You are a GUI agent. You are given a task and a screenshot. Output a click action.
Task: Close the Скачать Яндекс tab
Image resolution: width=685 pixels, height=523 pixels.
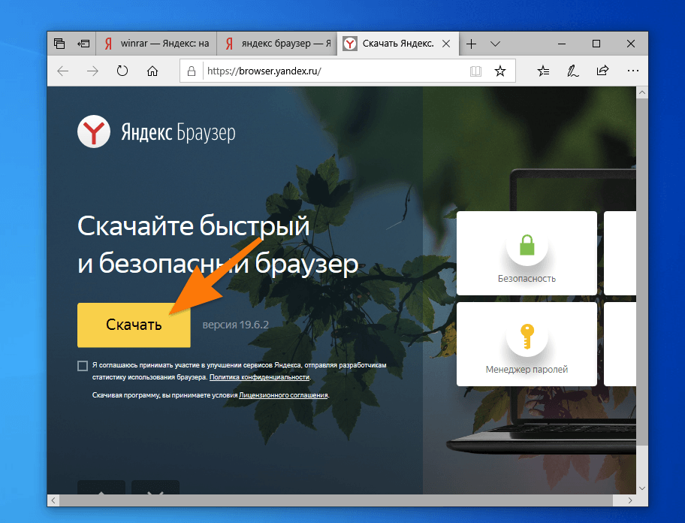pos(446,44)
